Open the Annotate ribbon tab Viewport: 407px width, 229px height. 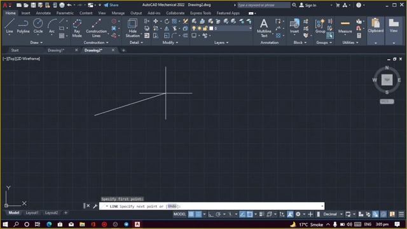pyautogui.click(x=43, y=13)
